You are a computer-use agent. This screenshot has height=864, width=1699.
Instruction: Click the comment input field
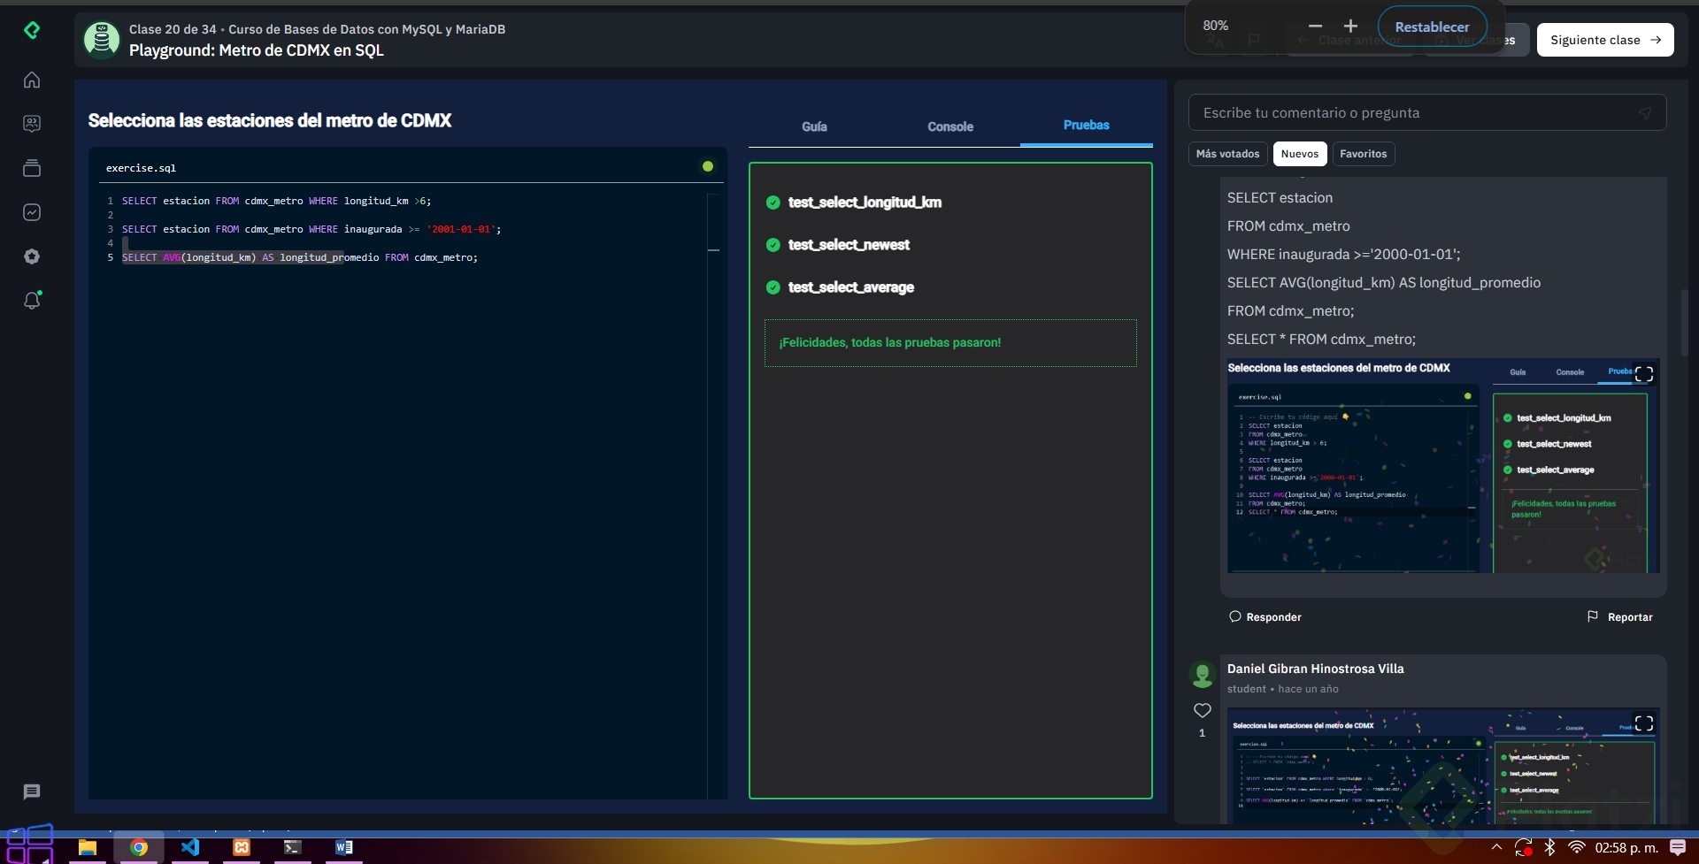(1416, 113)
